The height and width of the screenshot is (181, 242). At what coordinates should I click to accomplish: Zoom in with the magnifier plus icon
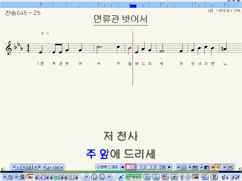147,177
